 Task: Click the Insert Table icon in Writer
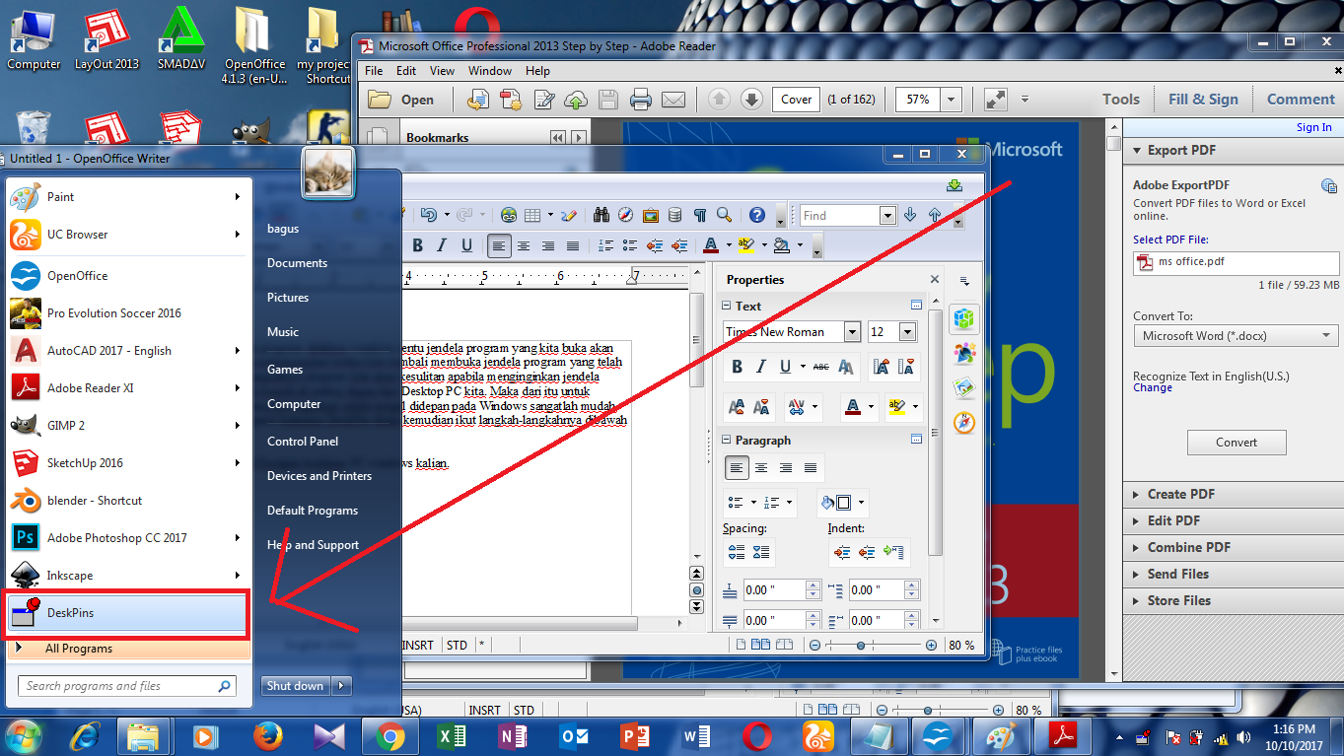tap(532, 215)
